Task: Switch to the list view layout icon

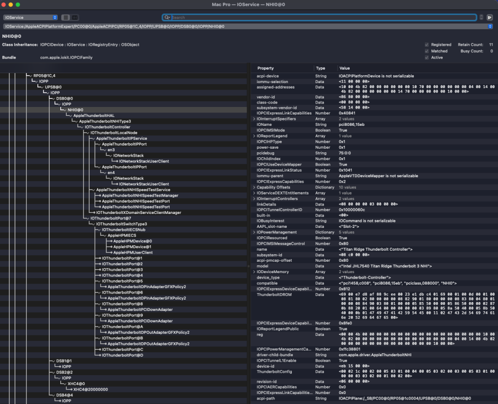Action: coord(66,17)
